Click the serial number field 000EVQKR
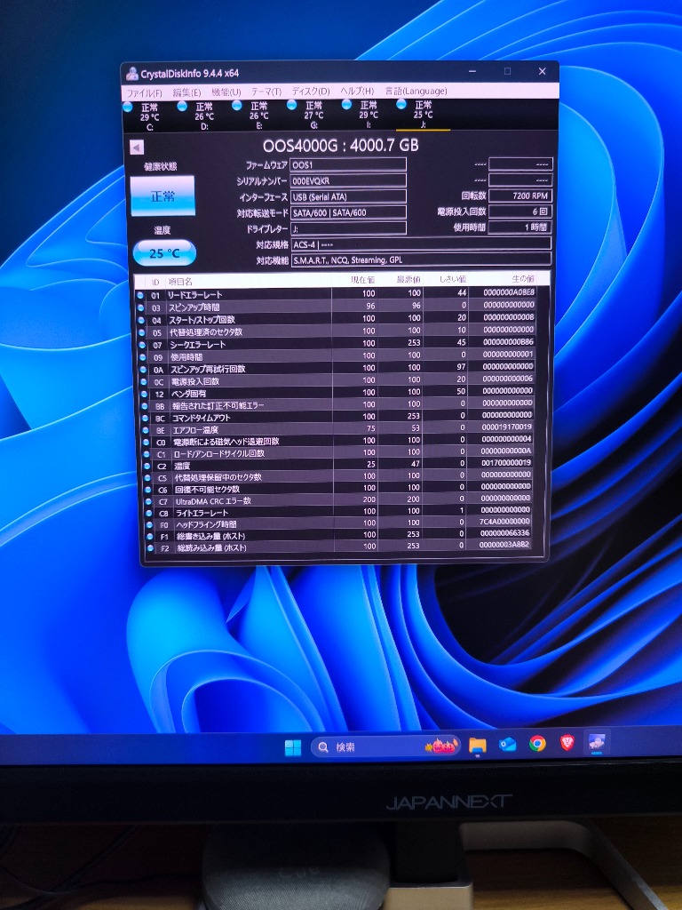682x910 pixels. click(348, 180)
